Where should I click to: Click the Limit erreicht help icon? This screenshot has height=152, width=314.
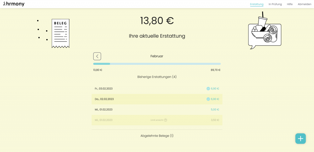point(166,120)
